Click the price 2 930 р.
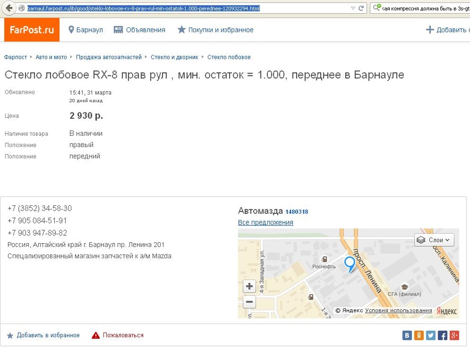 86,116
